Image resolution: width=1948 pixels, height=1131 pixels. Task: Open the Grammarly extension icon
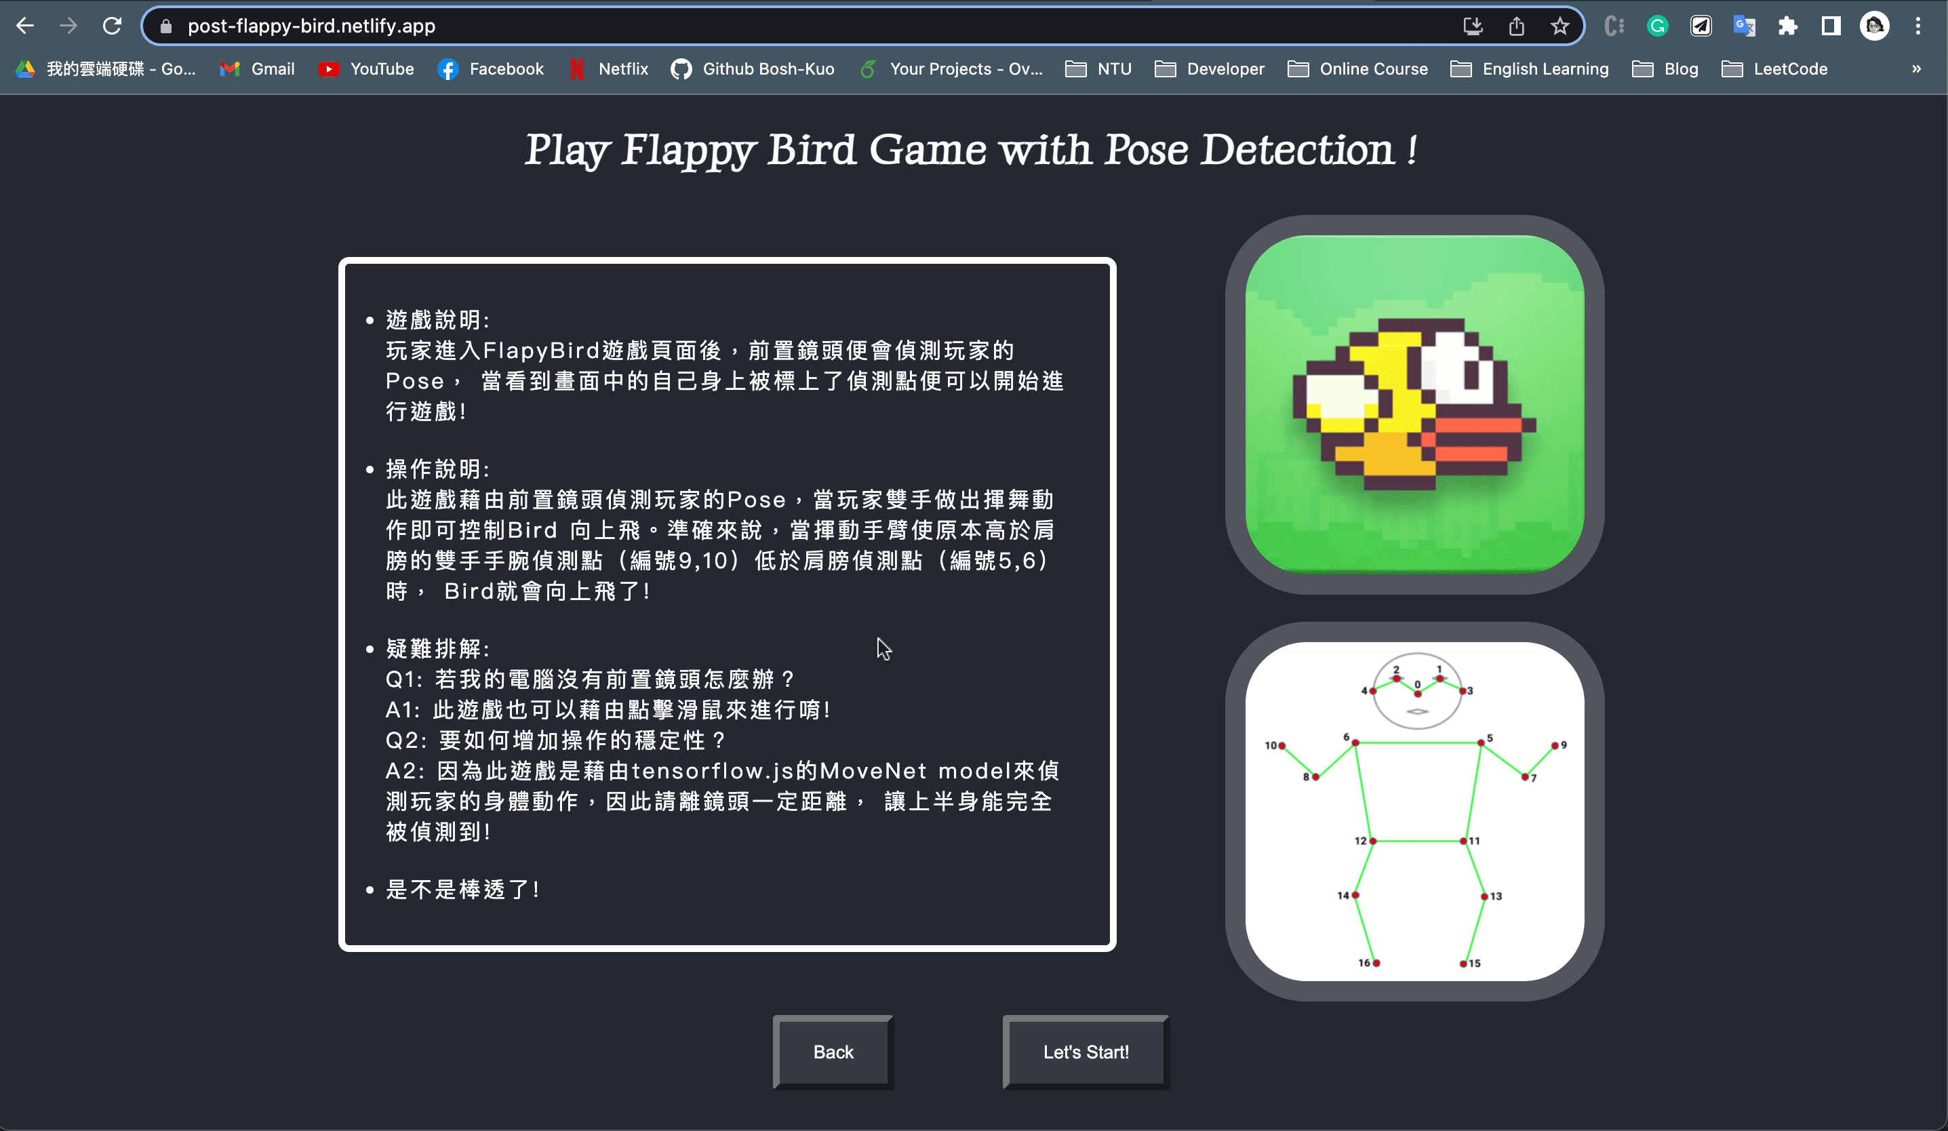pos(1656,26)
